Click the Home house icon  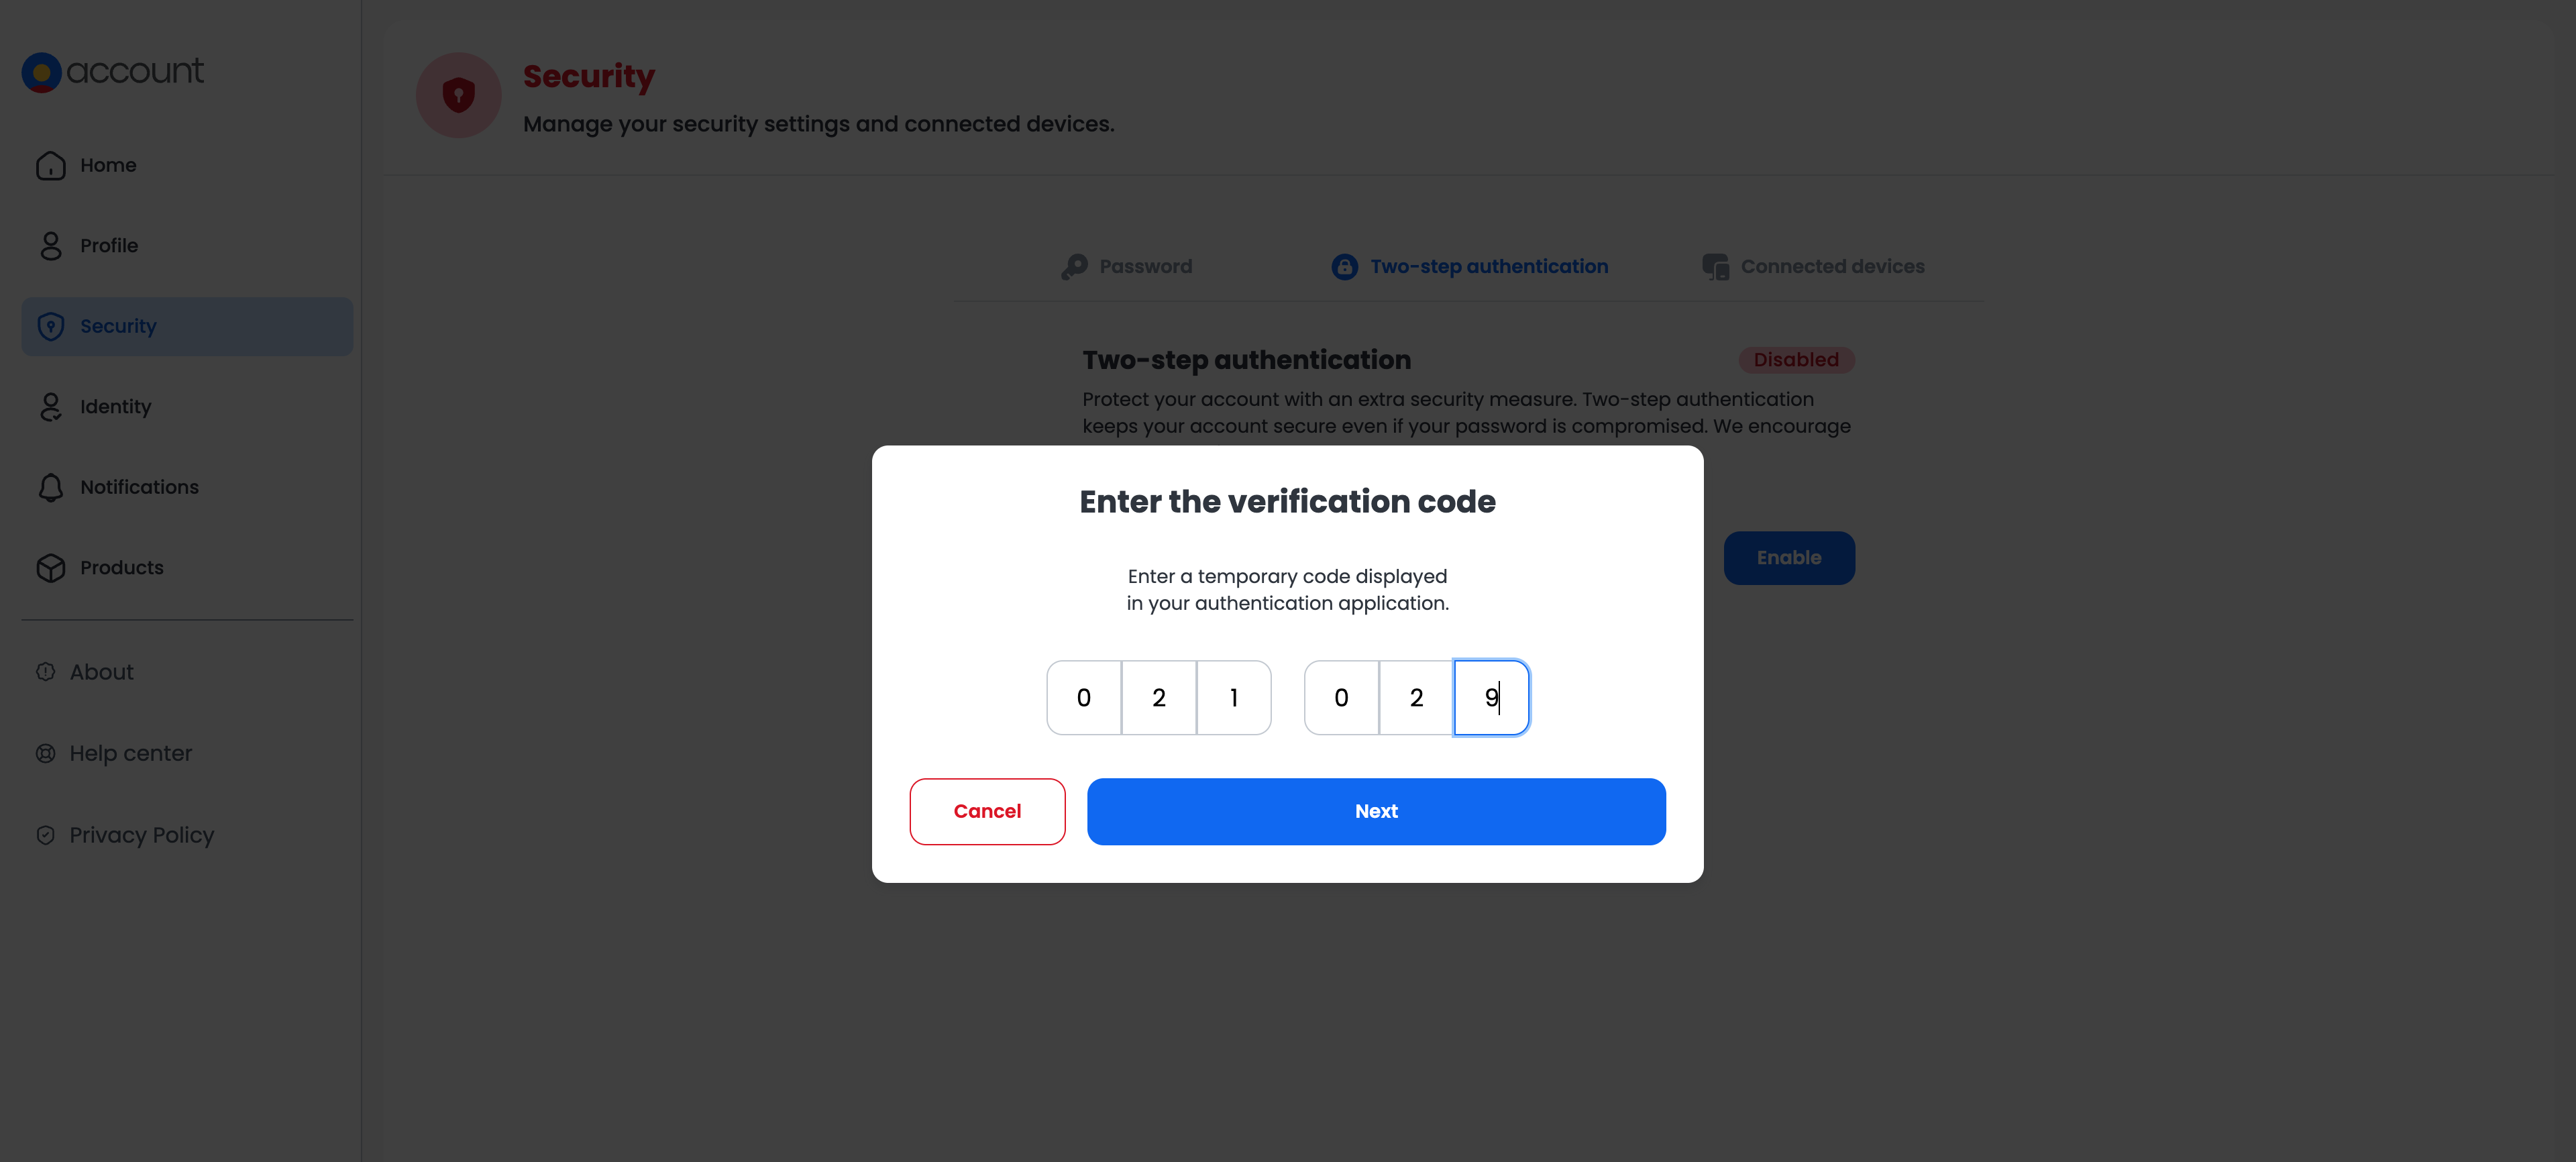pyautogui.click(x=51, y=165)
